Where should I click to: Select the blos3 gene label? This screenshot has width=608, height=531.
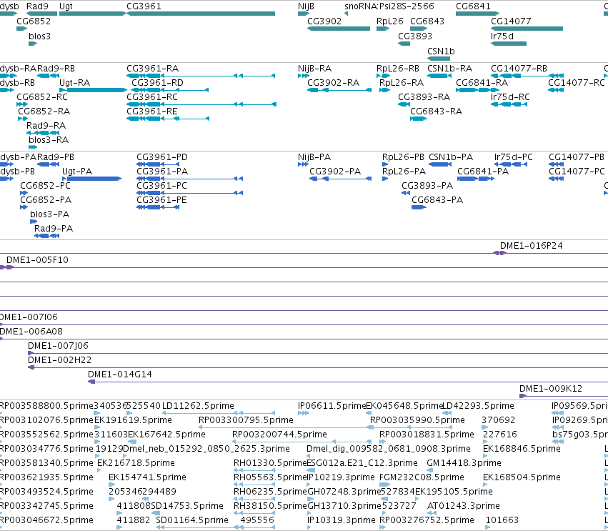coord(39,36)
